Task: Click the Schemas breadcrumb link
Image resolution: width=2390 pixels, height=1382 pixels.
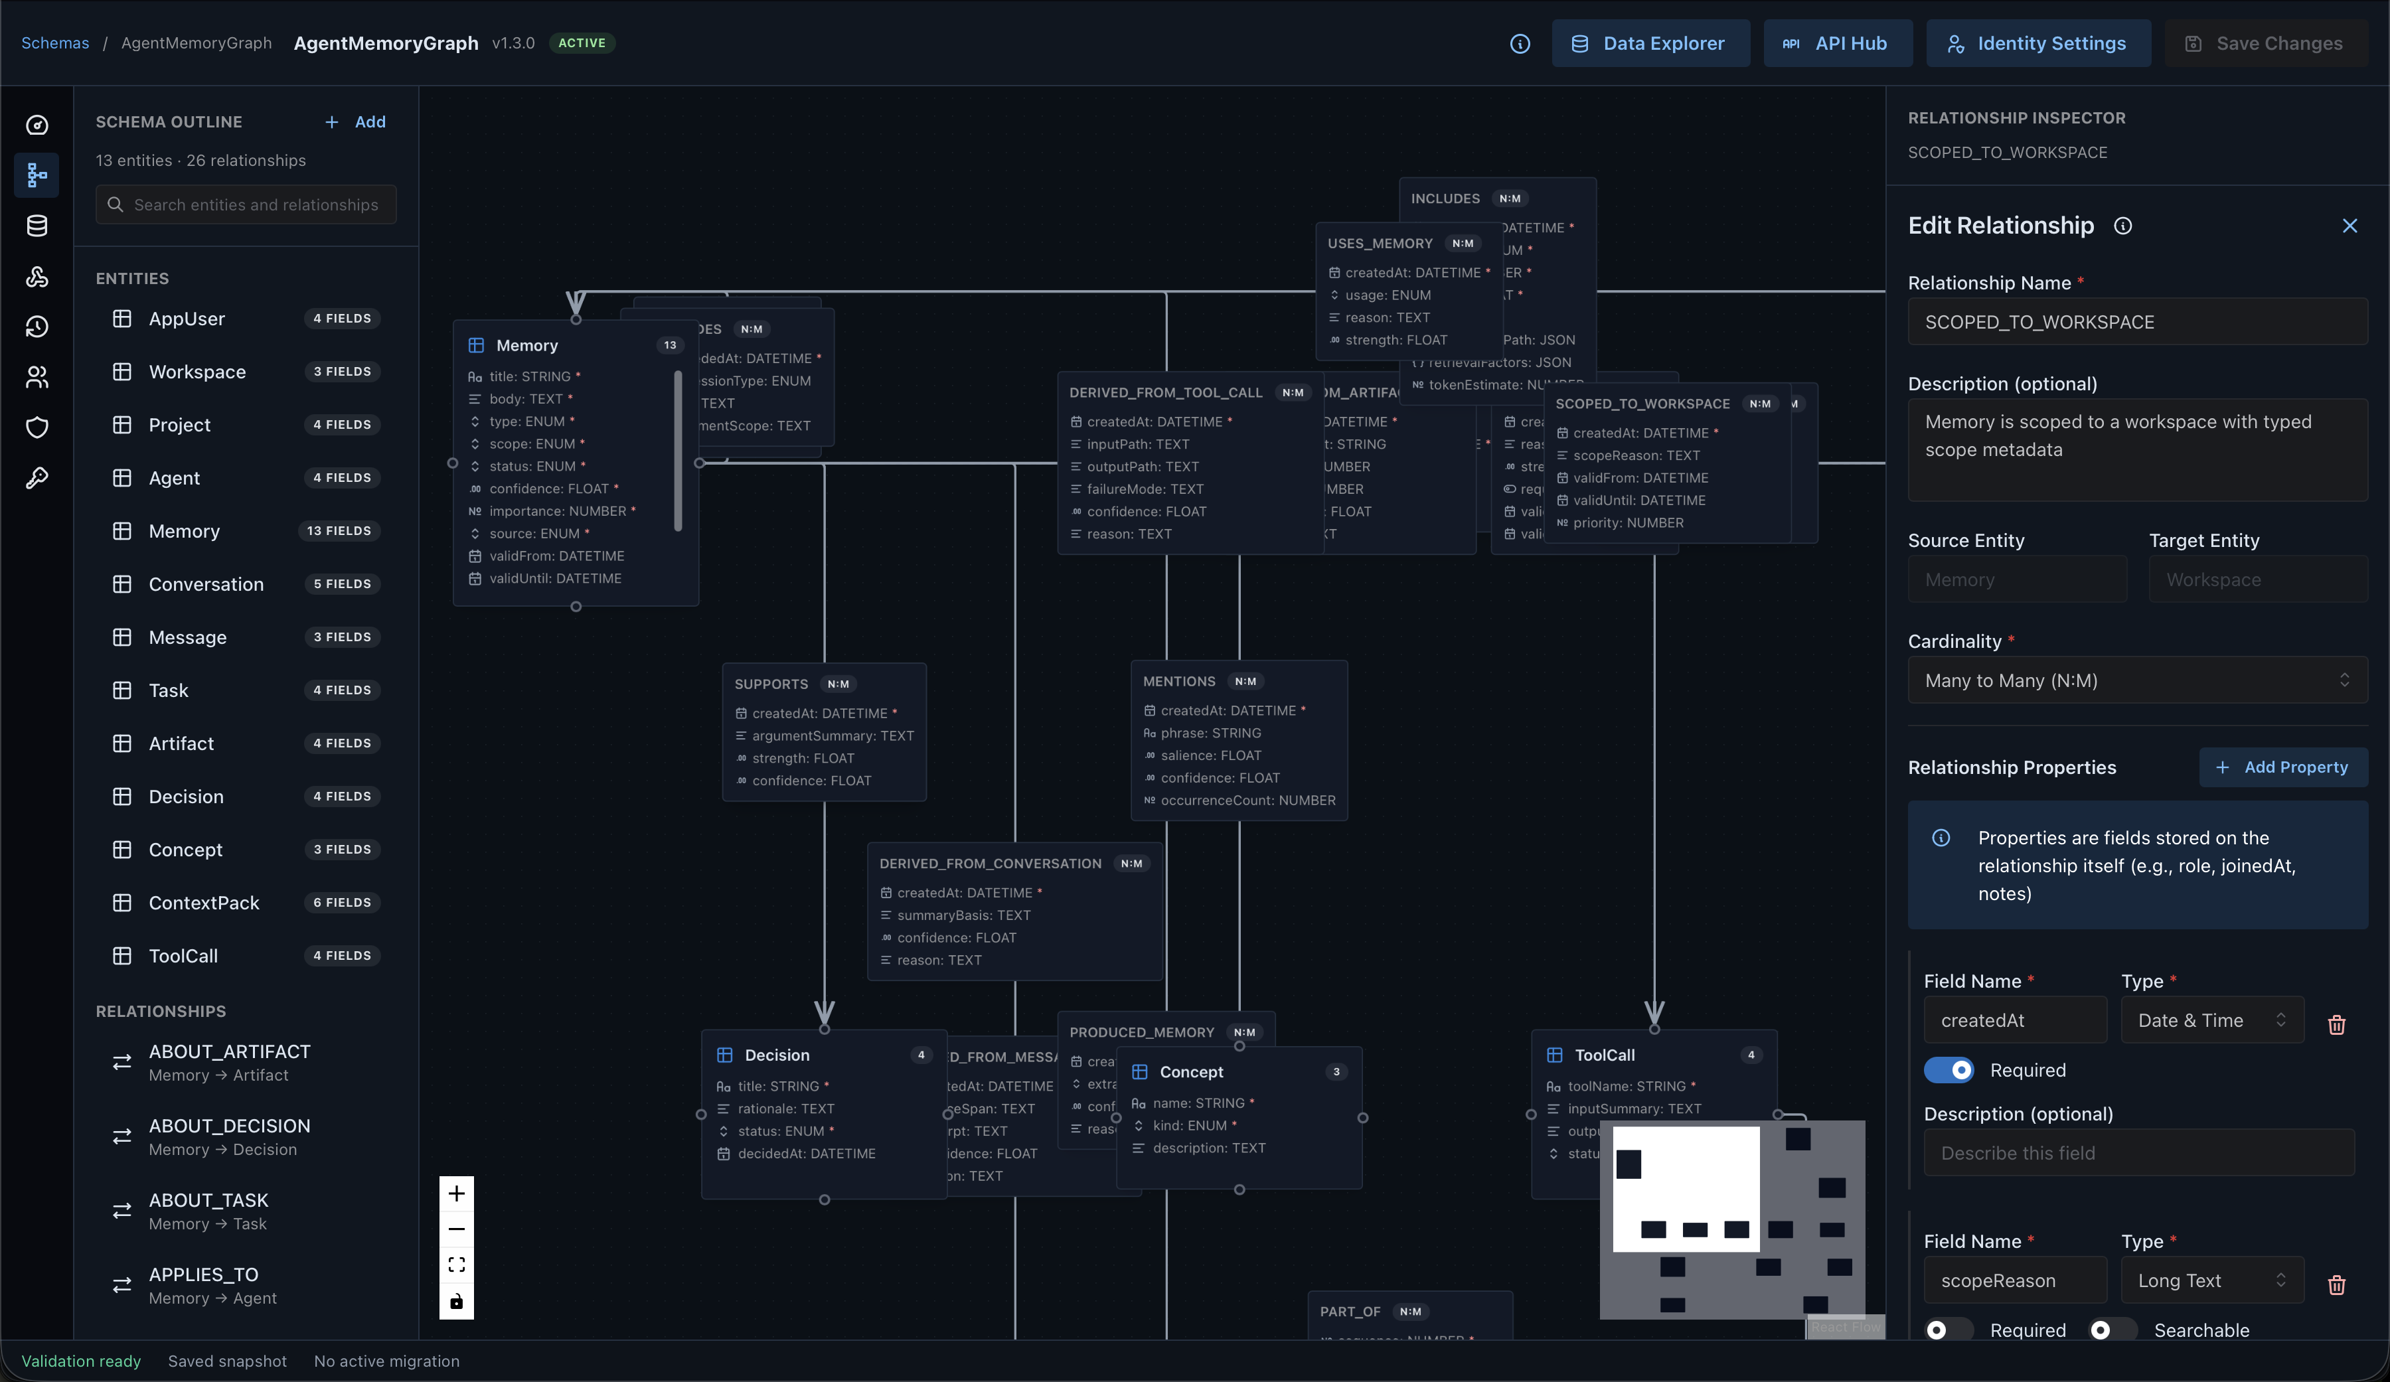Action: (x=55, y=44)
